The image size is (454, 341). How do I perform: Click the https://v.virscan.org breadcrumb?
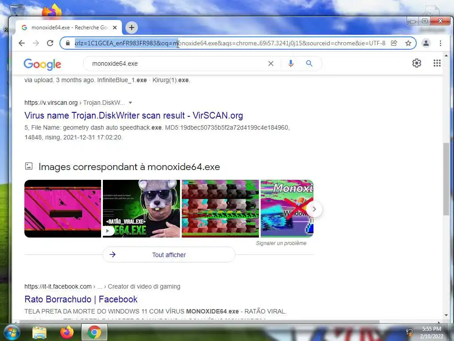(x=51, y=103)
